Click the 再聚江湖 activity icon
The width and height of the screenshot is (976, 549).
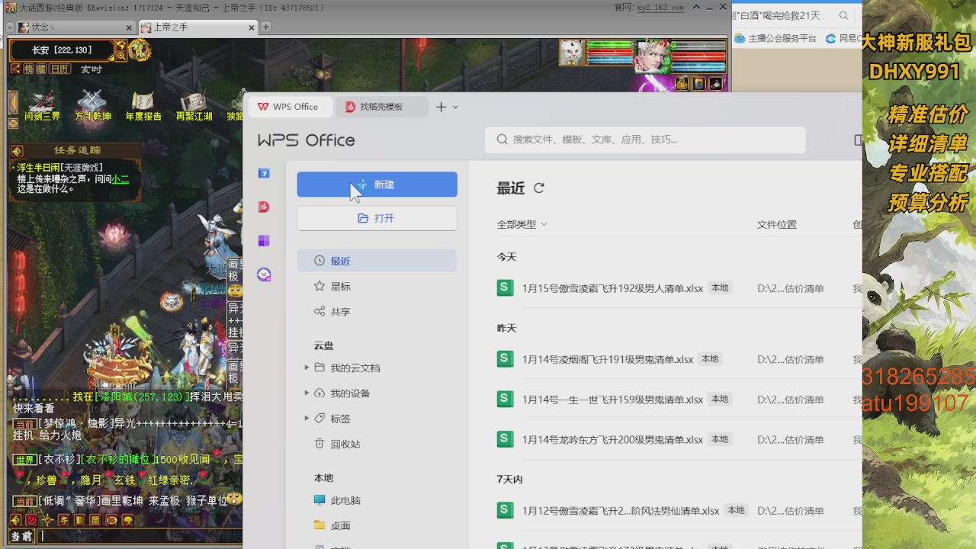click(194, 106)
